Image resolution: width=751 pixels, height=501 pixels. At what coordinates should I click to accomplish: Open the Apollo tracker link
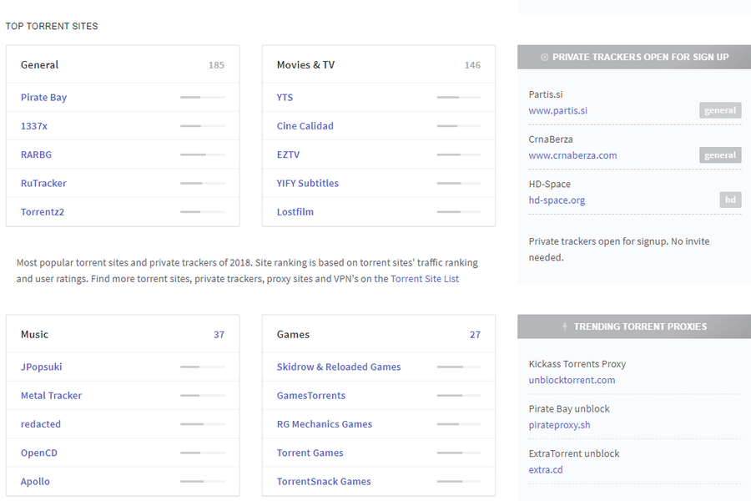[x=35, y=481]
